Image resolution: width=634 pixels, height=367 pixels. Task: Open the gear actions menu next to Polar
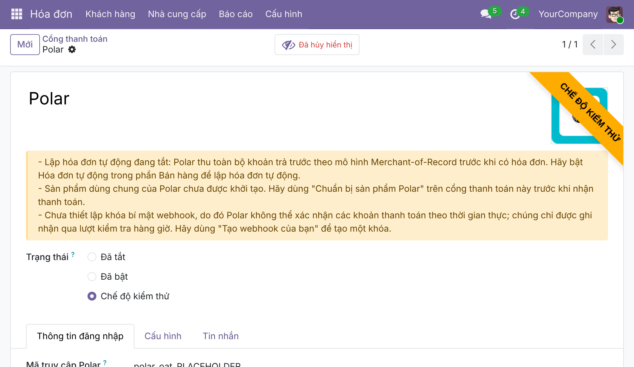pyautogui.click(x=72, y=50)
